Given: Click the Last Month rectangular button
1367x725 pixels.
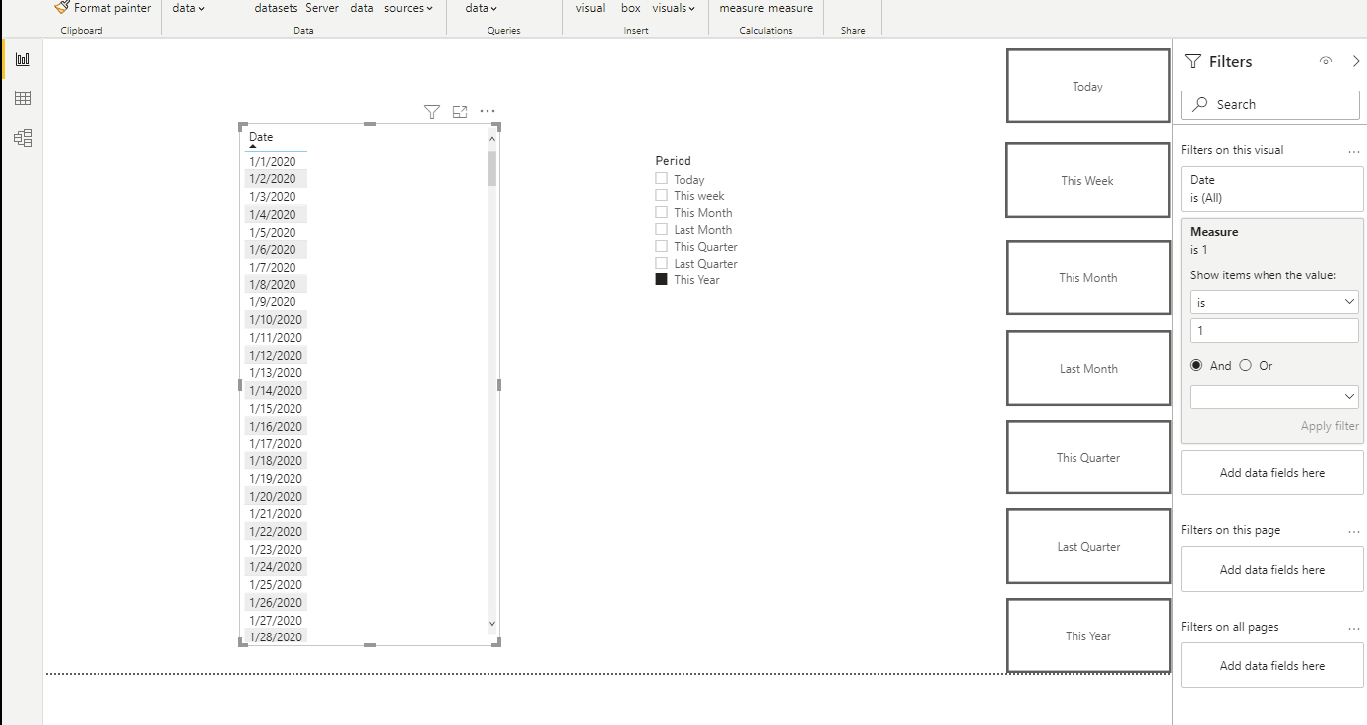Looking at the screenshot, I should (1087, 368).
